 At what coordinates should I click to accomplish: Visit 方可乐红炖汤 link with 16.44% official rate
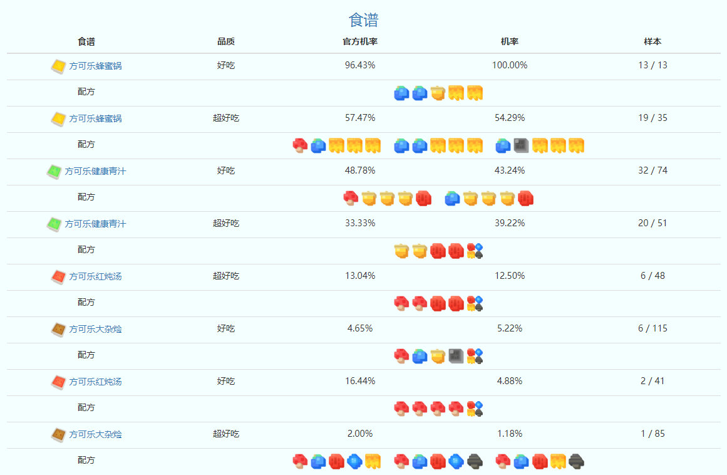coord(95,382)
